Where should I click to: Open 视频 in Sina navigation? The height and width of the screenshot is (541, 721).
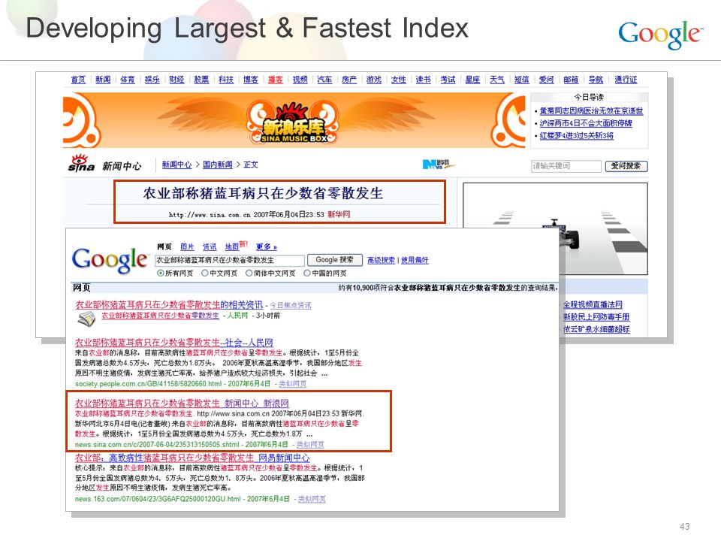coord(300,80)
